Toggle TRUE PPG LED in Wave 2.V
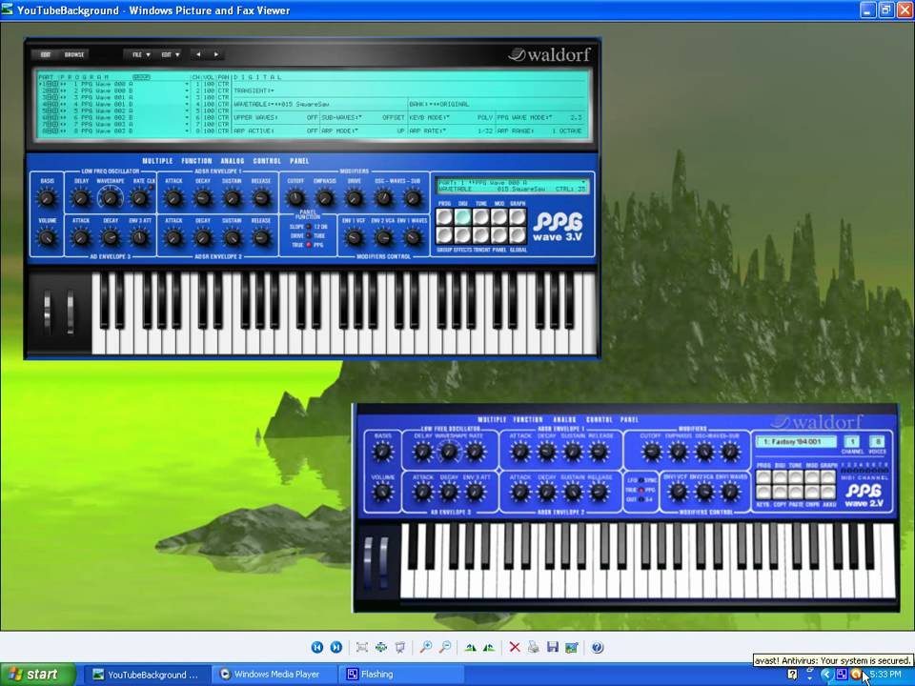This screenshot has height=686, width=915. [x=640, y=490]
